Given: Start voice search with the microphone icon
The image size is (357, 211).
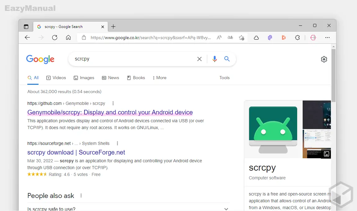Looking at the screenshot, I should click(x=214, y=59).
